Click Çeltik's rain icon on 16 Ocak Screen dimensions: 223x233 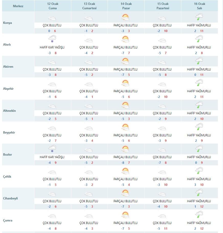[x=199, y=171]
